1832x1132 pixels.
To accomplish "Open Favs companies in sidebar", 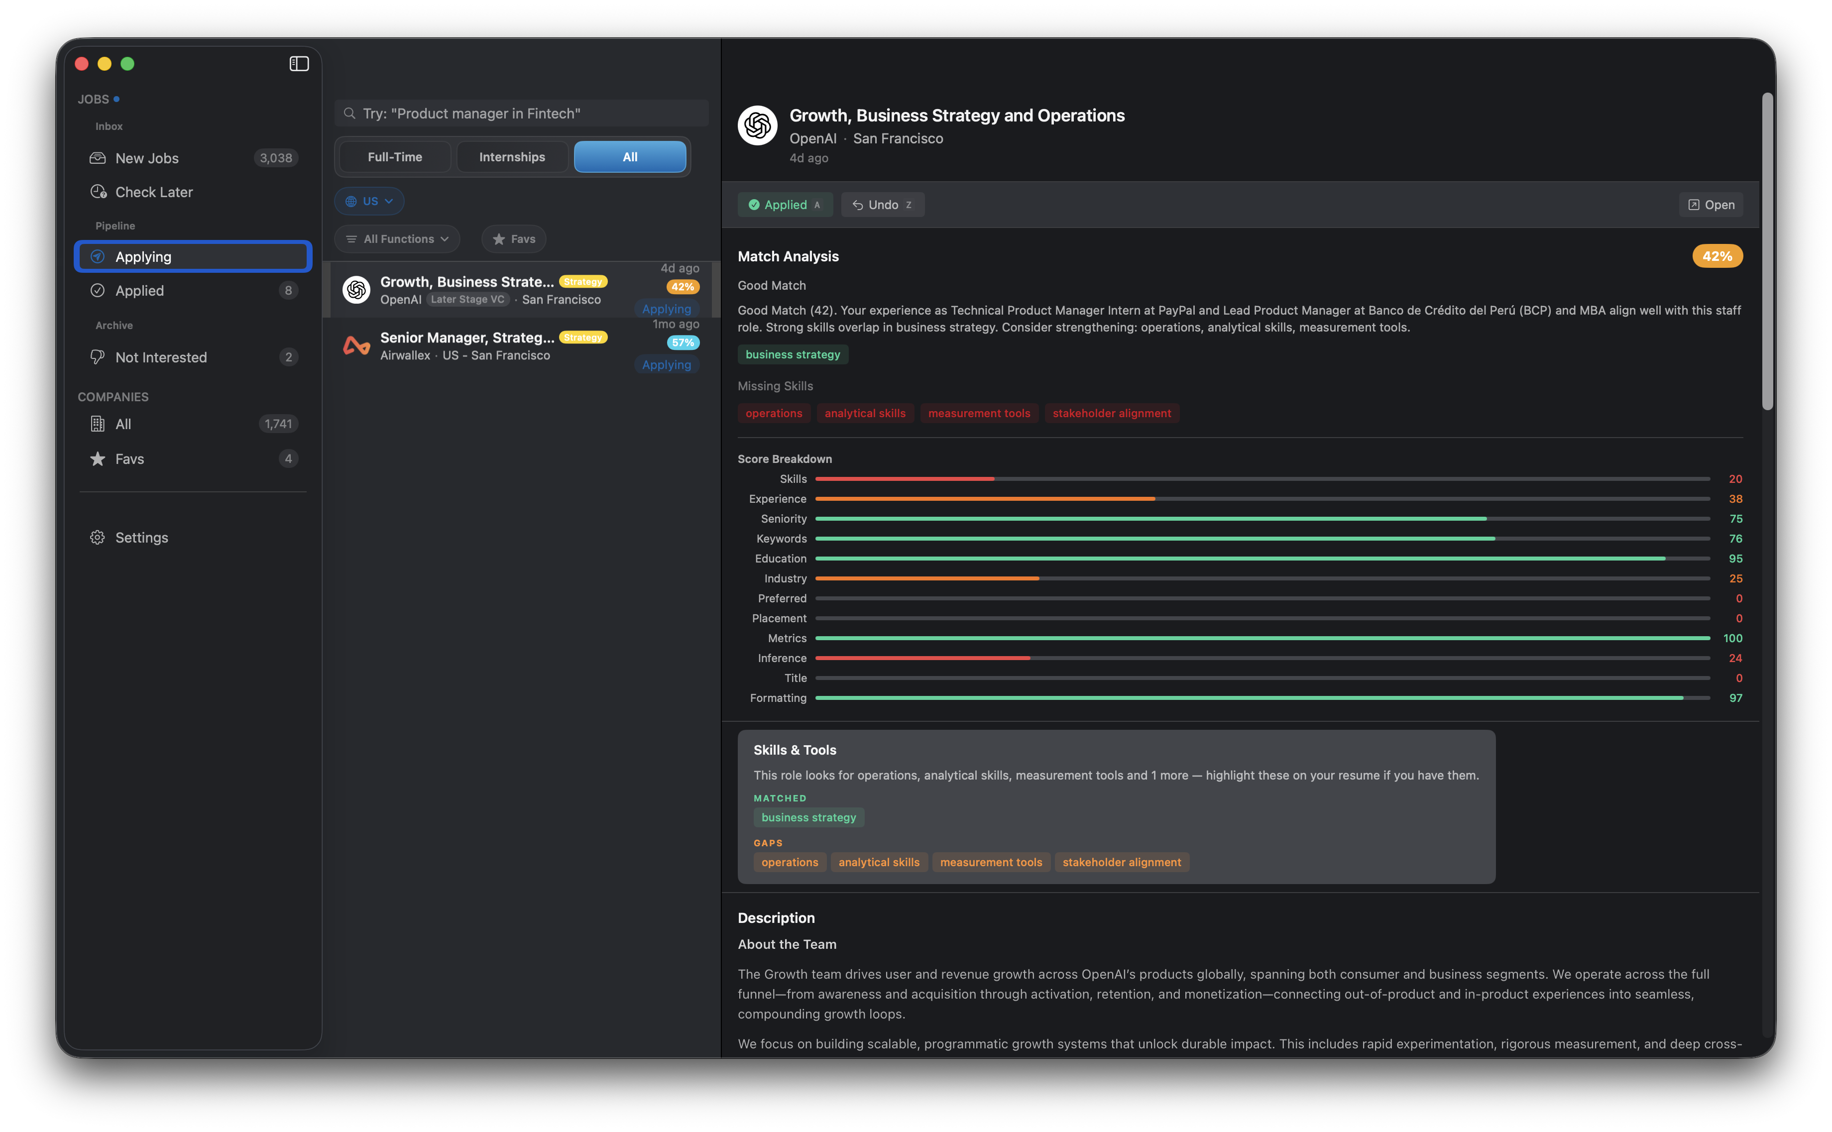I will click(129, 459).
